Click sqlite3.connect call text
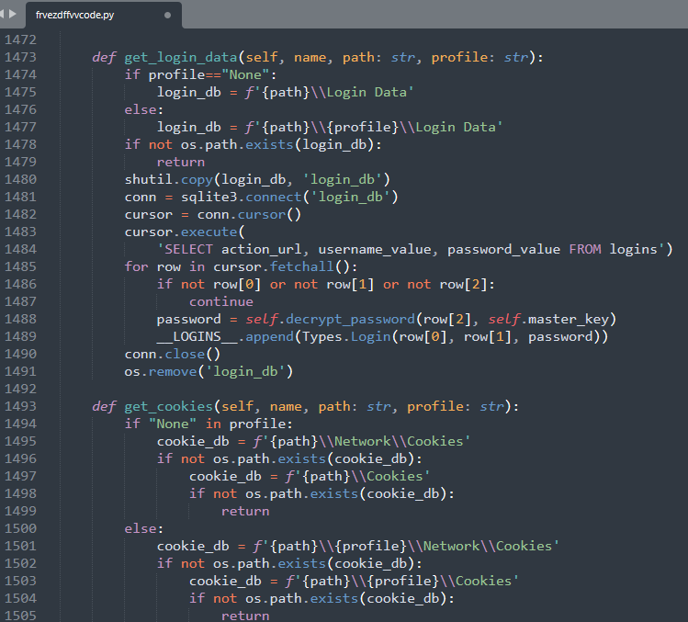688x622 pixels. [x=289, y=198]
